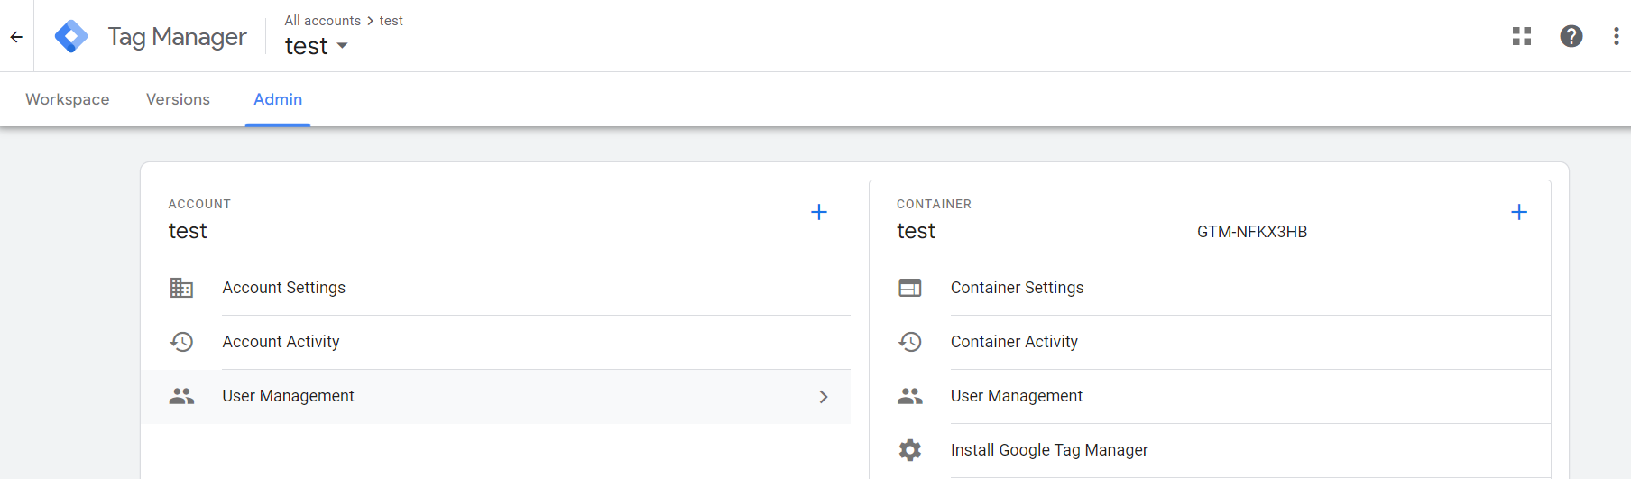The height and width of the screenshot is (479, 1631).
Task: Click the plus icon to create container
Action: pyautogui.click(x=1519, y=212)
